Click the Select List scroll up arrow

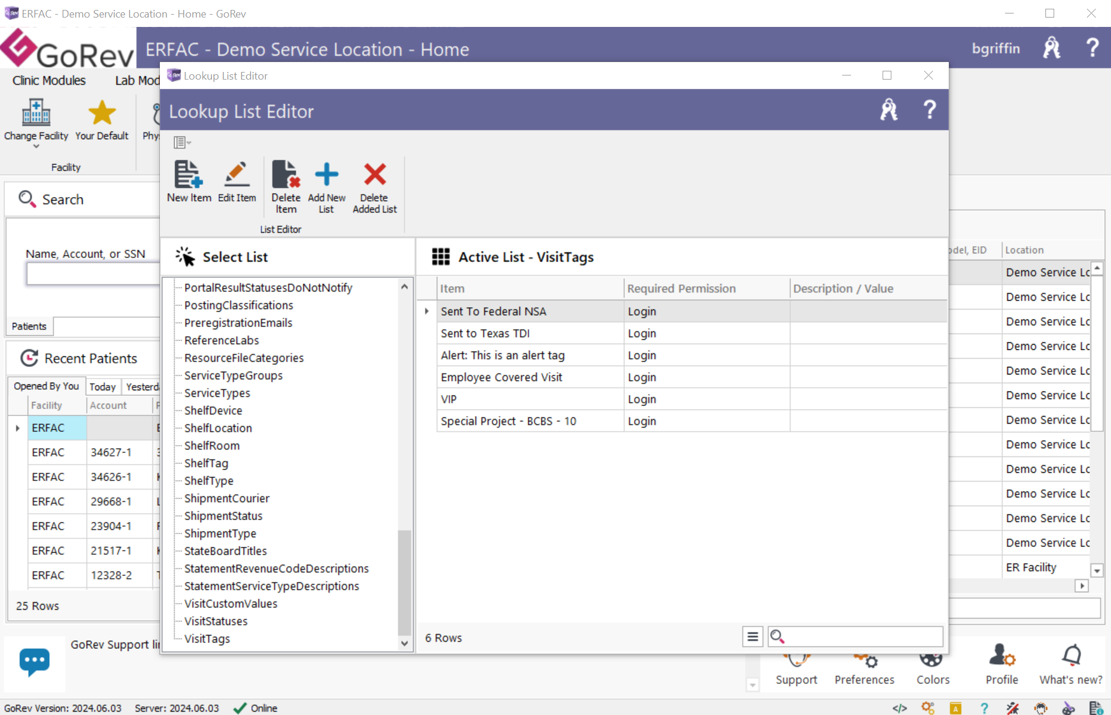point(404,287)
